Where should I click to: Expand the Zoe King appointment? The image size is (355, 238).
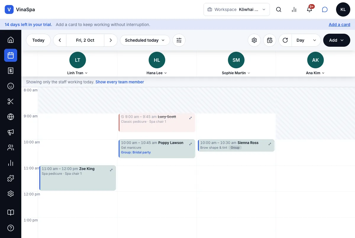point(111,170)
